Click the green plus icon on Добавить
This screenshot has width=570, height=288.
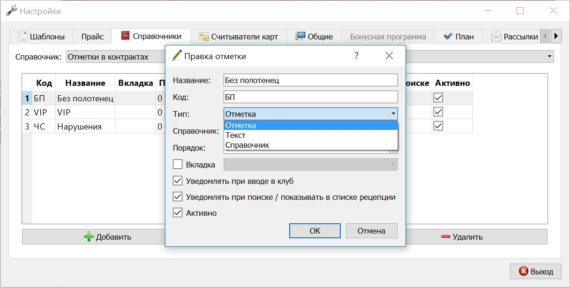click(89, 237)
